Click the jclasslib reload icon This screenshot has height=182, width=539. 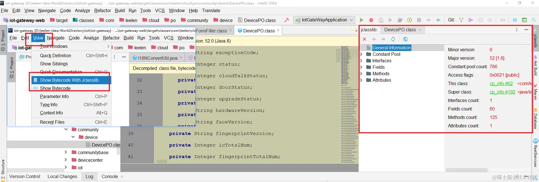[x=393, y=39]
